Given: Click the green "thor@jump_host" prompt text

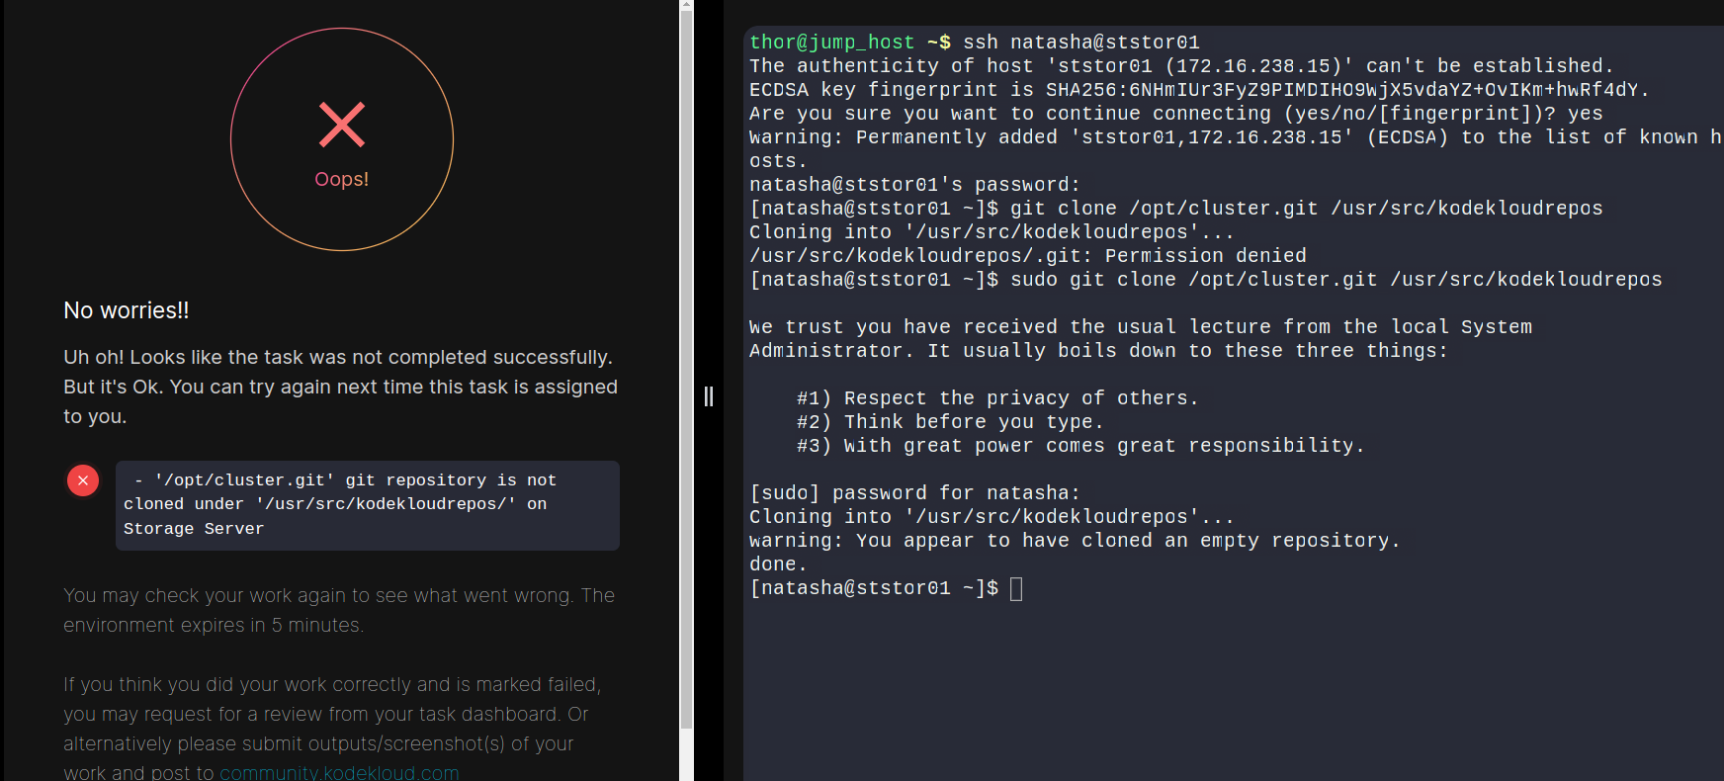Looking at the screenshot, I should 831,43.
